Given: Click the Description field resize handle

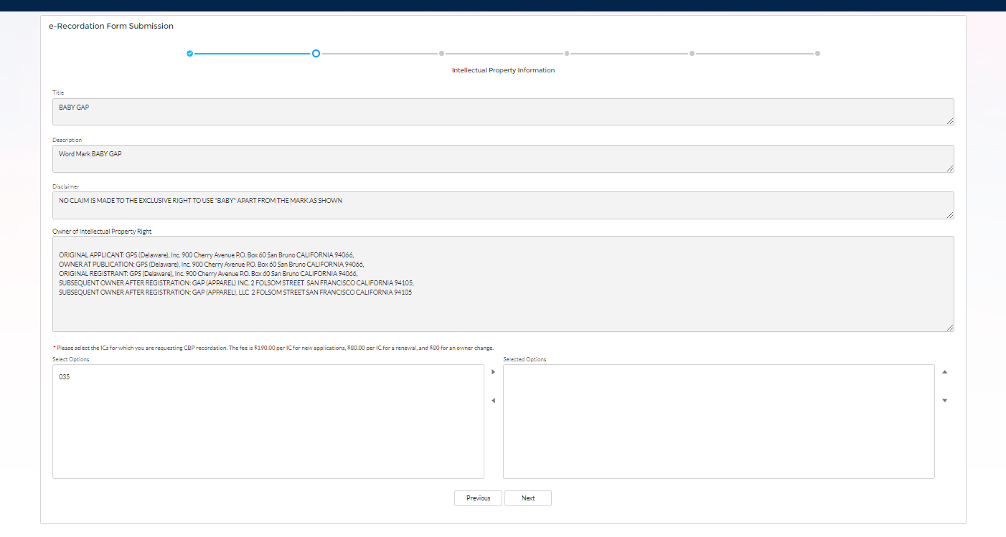Looking at the screenshot, I should [x=950, y=168].
